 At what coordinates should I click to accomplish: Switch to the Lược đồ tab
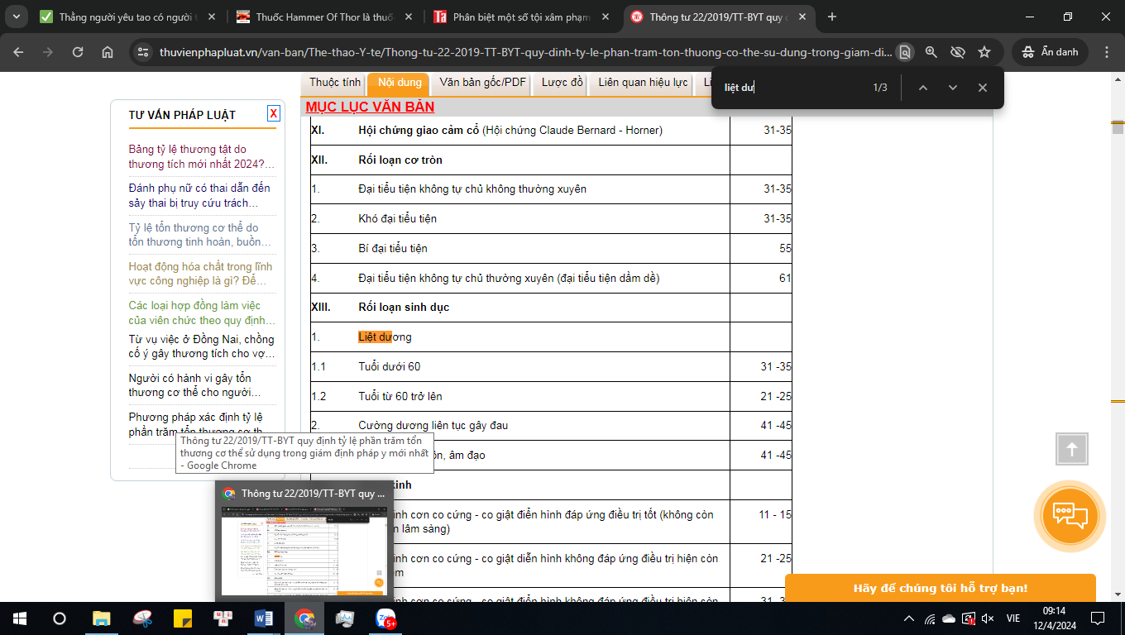pos(562,83)
